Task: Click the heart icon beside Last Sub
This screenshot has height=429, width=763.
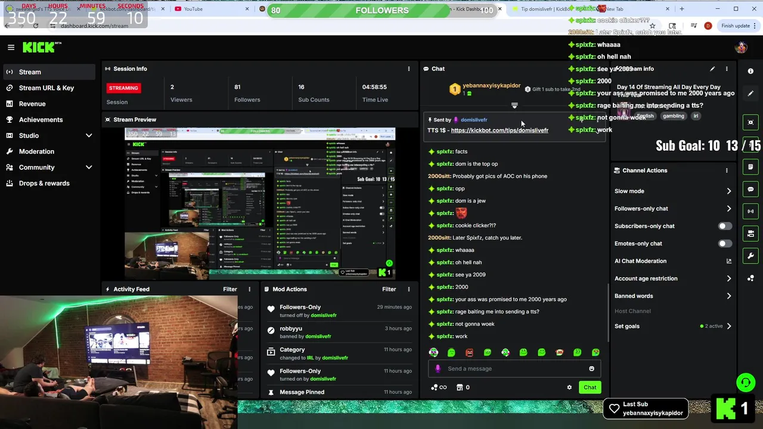Action: pyautogui.click(x=614, y=408)
